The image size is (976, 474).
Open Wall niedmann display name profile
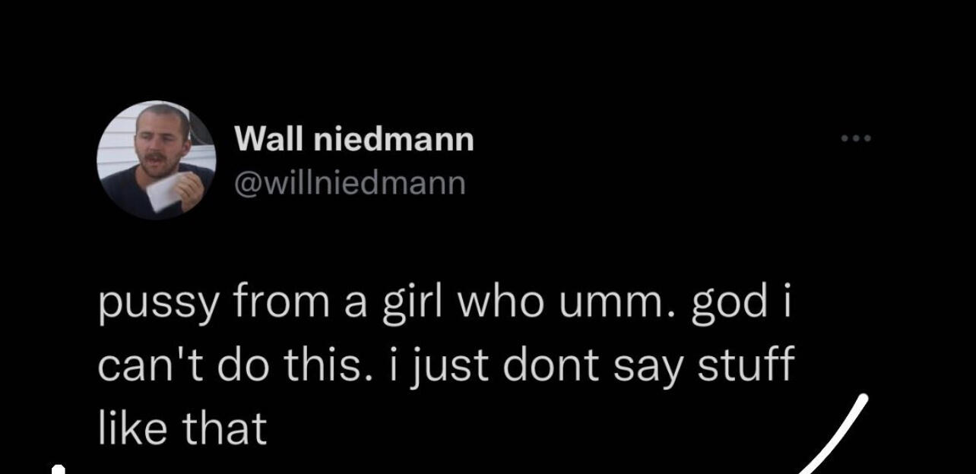click(353, 140)
